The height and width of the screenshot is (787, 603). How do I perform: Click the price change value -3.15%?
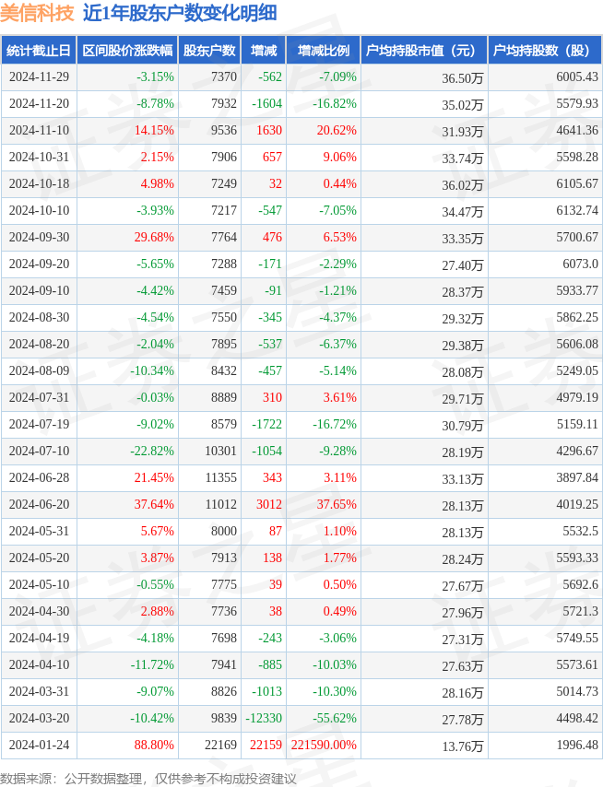155,76
